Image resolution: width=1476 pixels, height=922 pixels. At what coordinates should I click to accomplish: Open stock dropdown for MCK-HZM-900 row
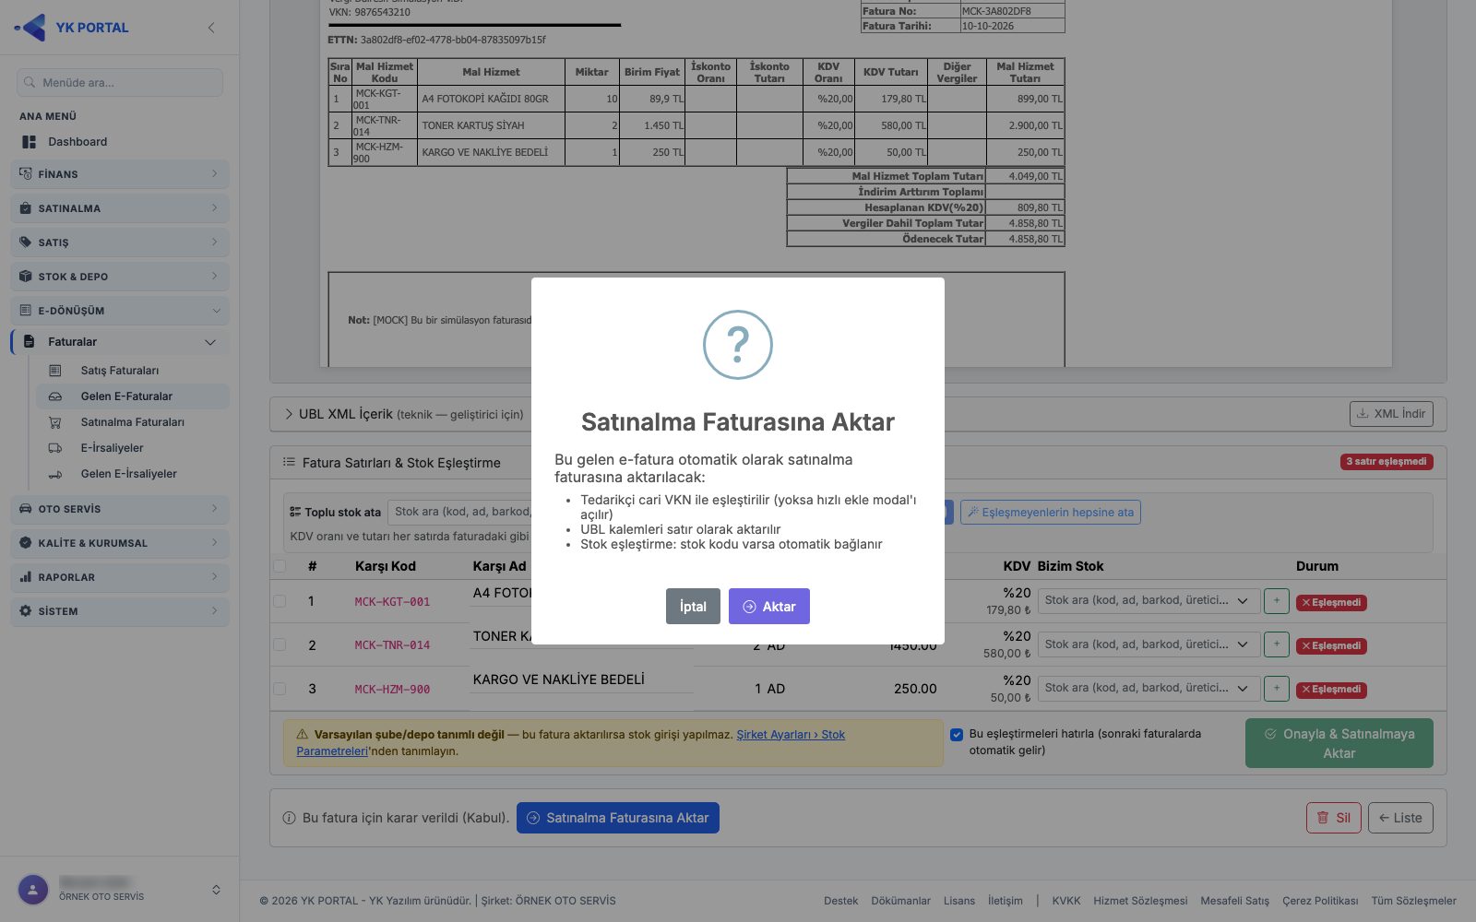pos(1148,688)
